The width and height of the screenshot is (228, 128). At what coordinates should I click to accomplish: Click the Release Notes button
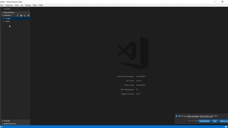(223, 121)
